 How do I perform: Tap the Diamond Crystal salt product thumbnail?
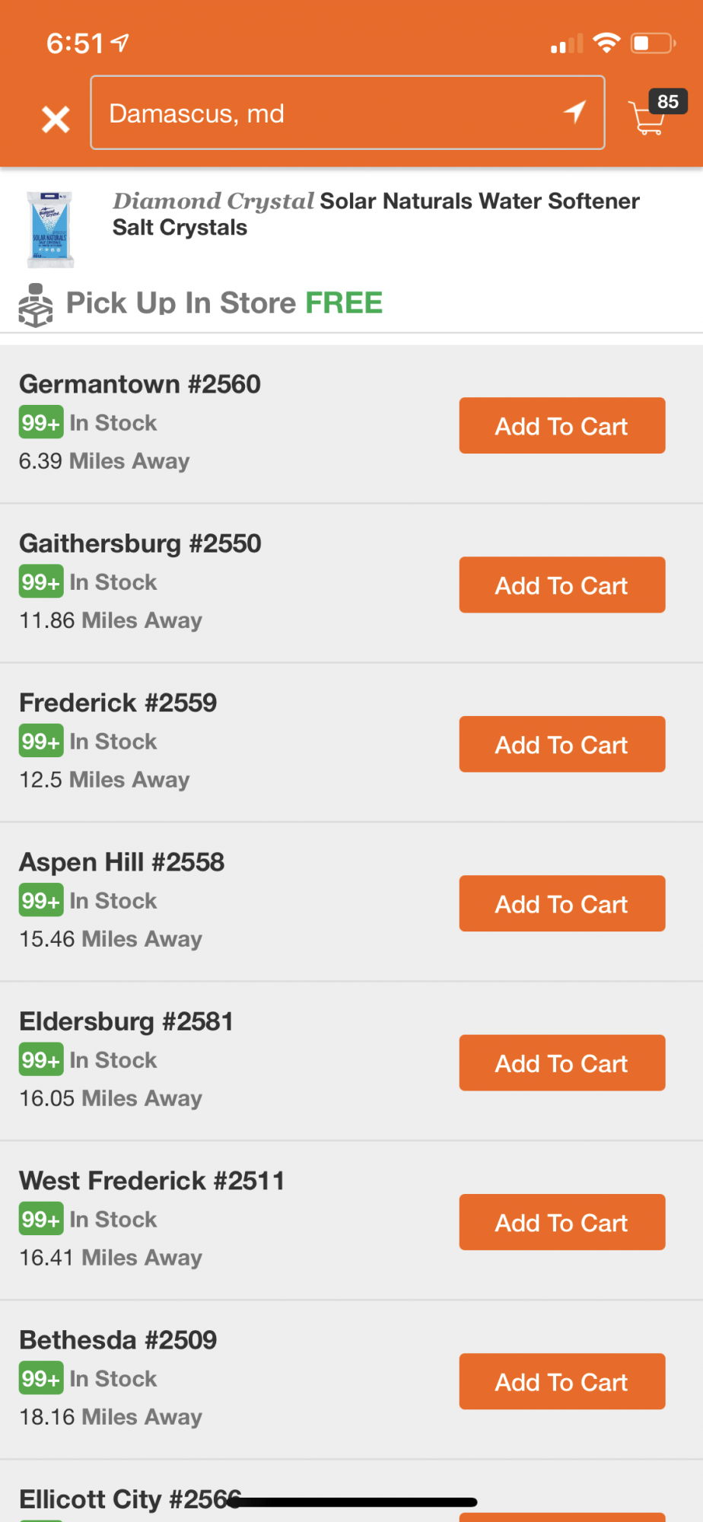point(50,229)
